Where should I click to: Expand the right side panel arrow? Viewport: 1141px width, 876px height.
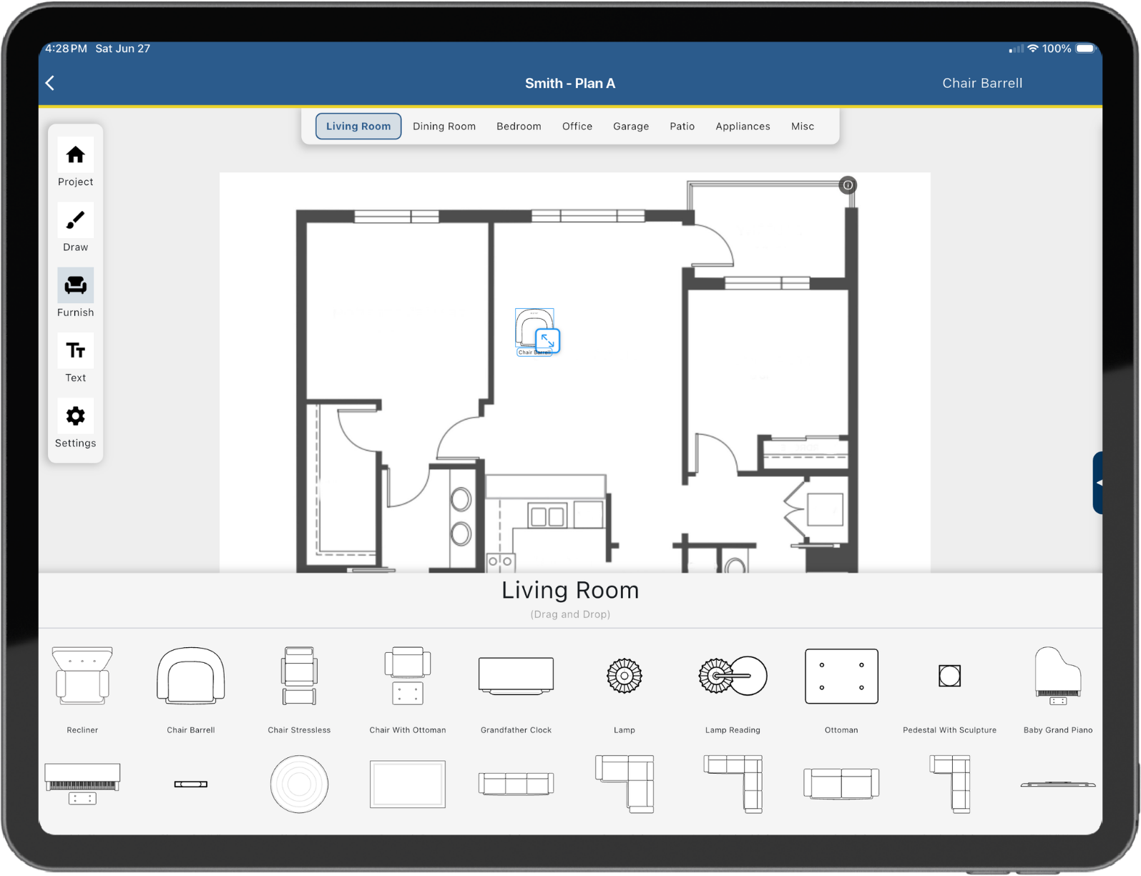pyautogui.click(x=1098, y=483)
